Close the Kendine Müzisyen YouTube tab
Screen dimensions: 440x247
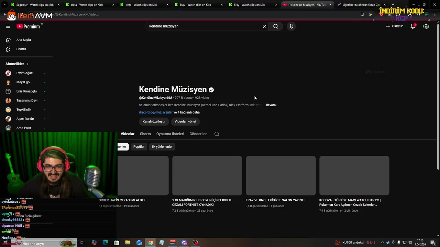click(x=331, y=5)
